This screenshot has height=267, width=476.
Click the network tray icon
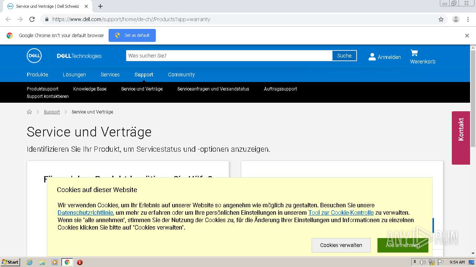click(432, 262)
